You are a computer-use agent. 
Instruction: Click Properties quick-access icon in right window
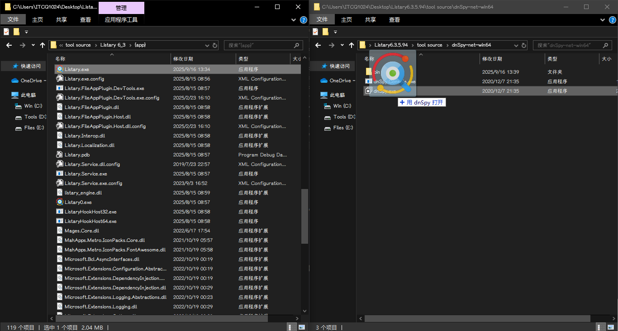(x=315, y=32)
